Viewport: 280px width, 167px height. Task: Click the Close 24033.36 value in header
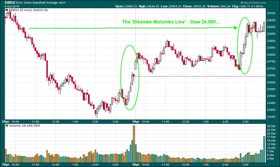(x=210, y=7)
